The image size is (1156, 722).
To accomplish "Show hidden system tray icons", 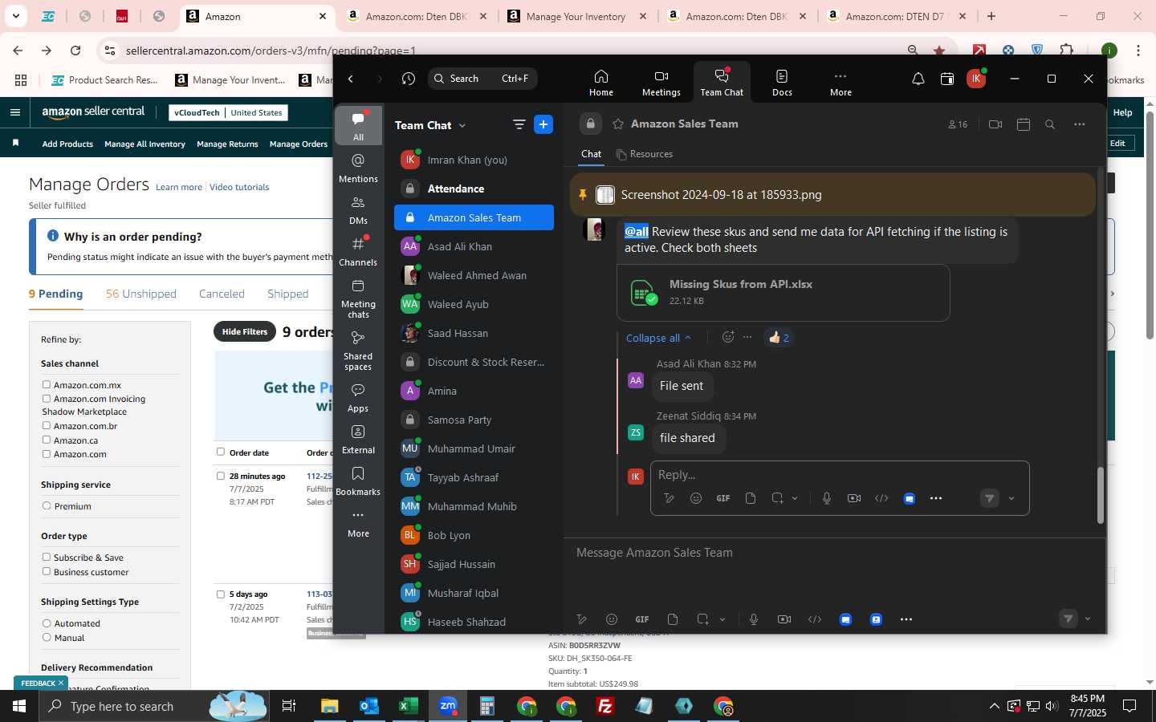I will click(994, 706).
